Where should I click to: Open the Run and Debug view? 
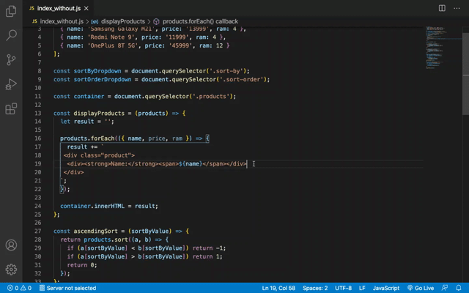[x=11, y=84]
